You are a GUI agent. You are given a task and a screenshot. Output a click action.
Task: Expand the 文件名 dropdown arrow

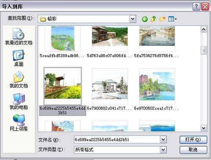click(x=163, y=140)
